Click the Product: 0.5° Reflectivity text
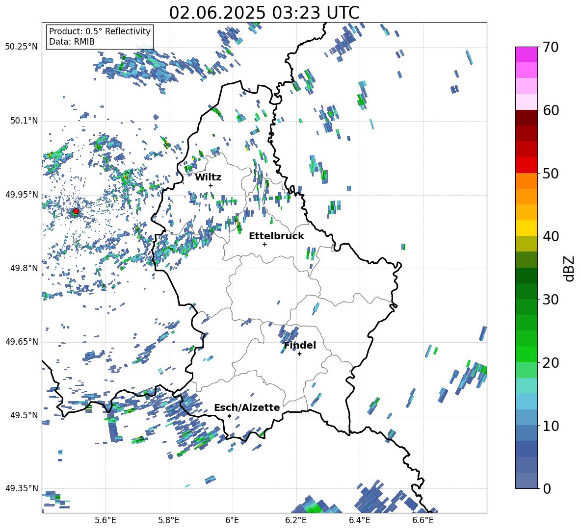This screenshot has height=530, width=581. click(x=100, y=31)
